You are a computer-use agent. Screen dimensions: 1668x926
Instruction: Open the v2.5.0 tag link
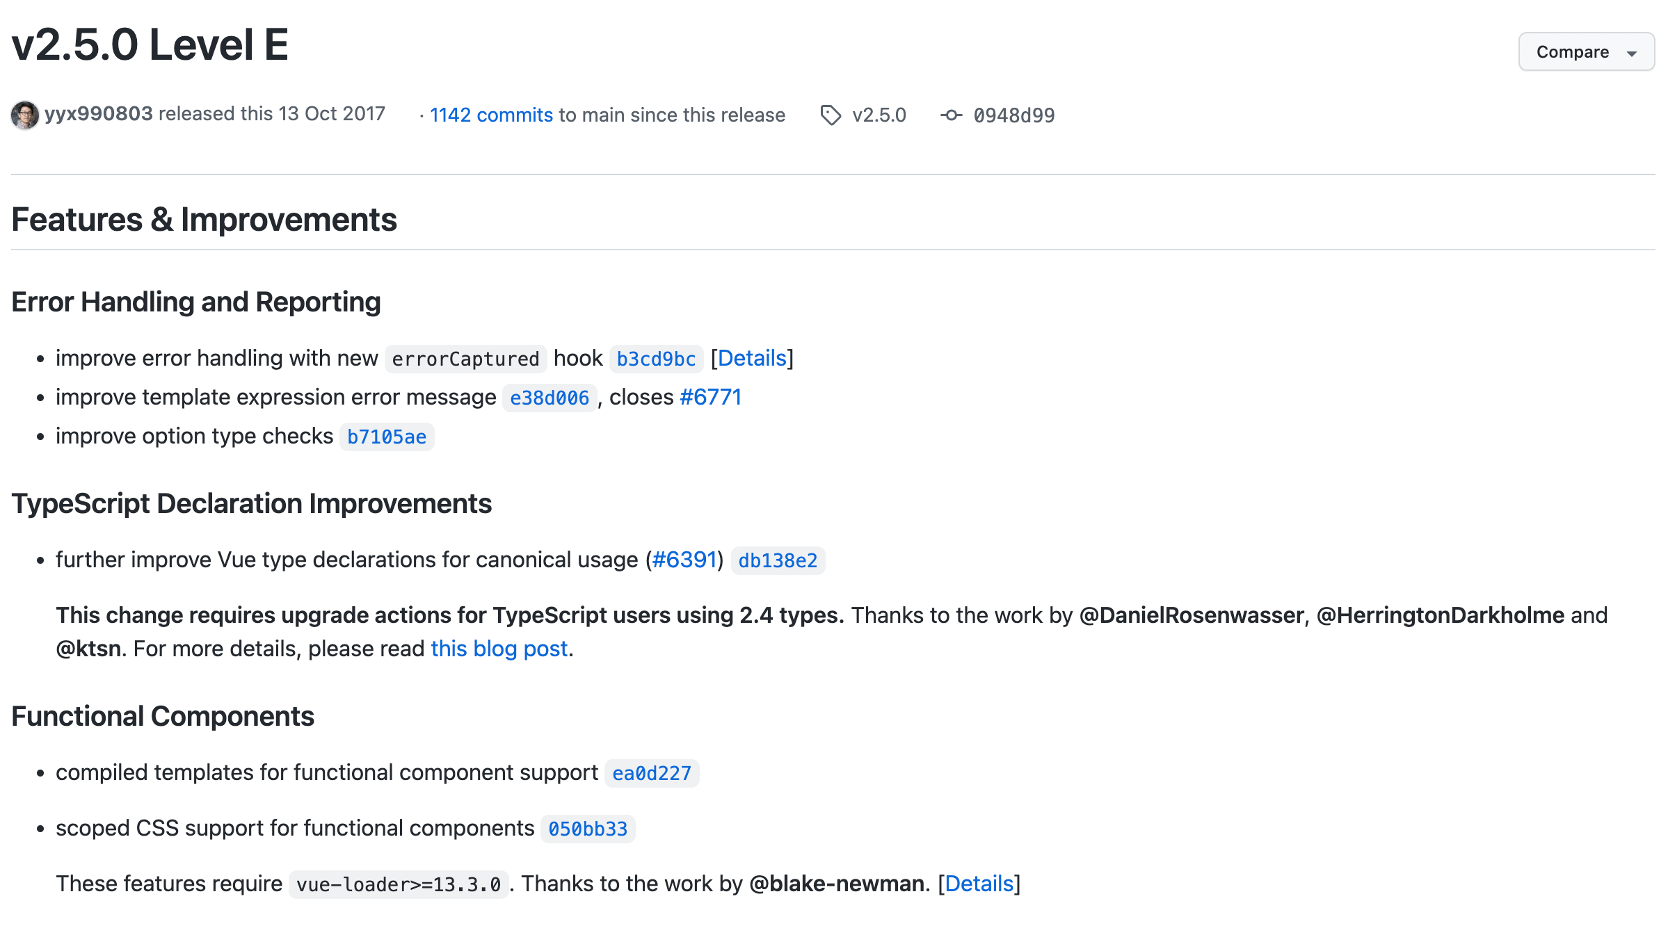pos(879,115)
